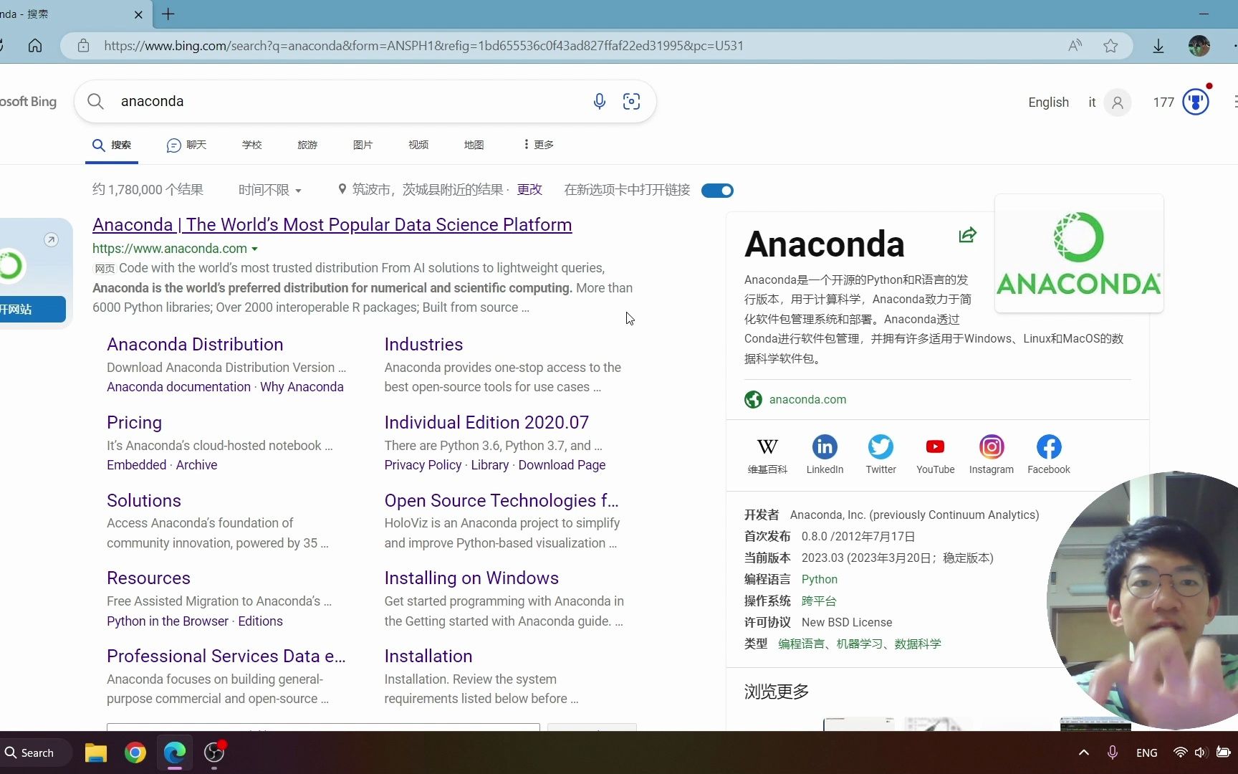Click the ENG language indicator
1238x774 pixels.
[1146, 752]
